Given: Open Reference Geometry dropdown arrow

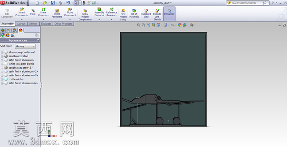Looking at the screenshot, I should pos(112,19).
